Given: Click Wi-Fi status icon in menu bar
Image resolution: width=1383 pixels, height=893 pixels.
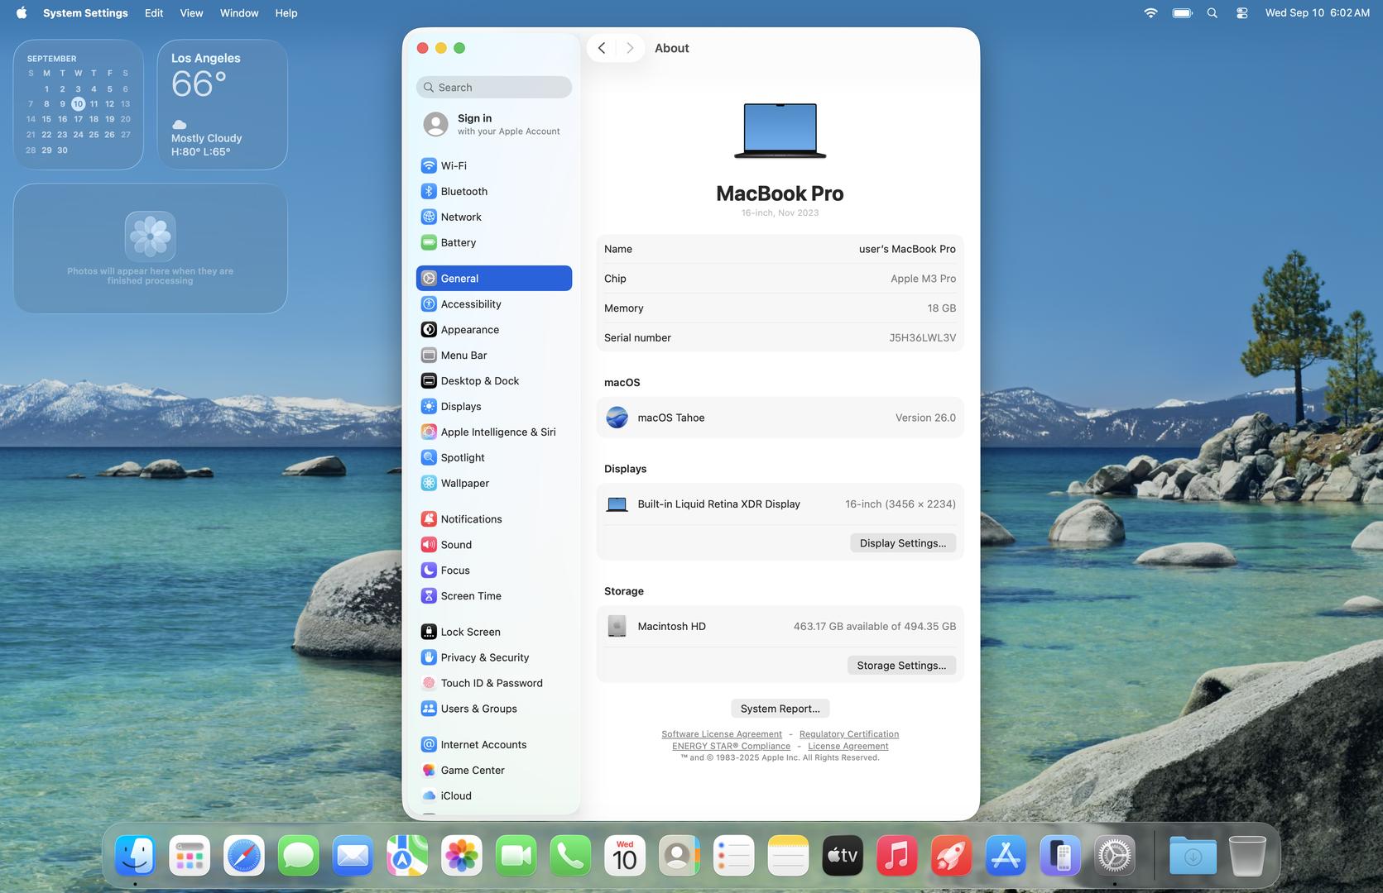Looking at the screenshot, I should 1150,13.
